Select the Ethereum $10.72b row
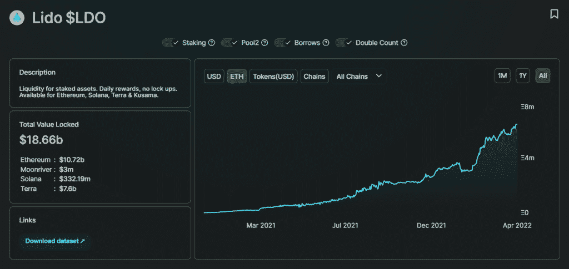This screenshot has height=269, width=569. pyautogui.click(x=53, y=159)
